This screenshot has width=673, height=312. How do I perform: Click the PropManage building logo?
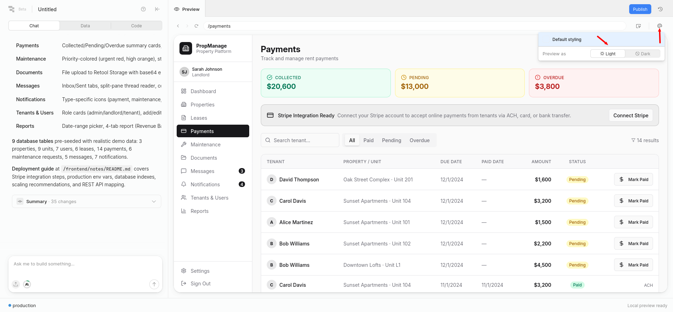click(186, 48)
